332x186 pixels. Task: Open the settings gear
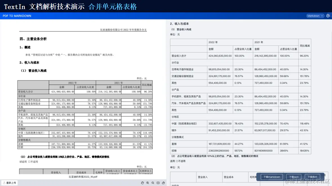tap(328, 16)
